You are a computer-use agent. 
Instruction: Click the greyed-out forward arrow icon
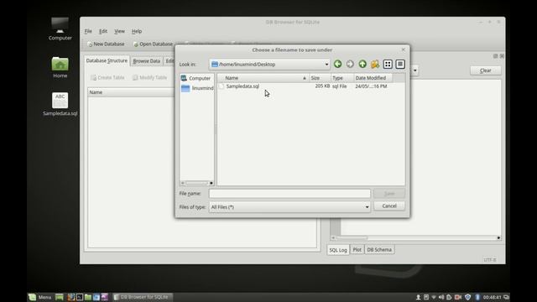coord(350,64)
